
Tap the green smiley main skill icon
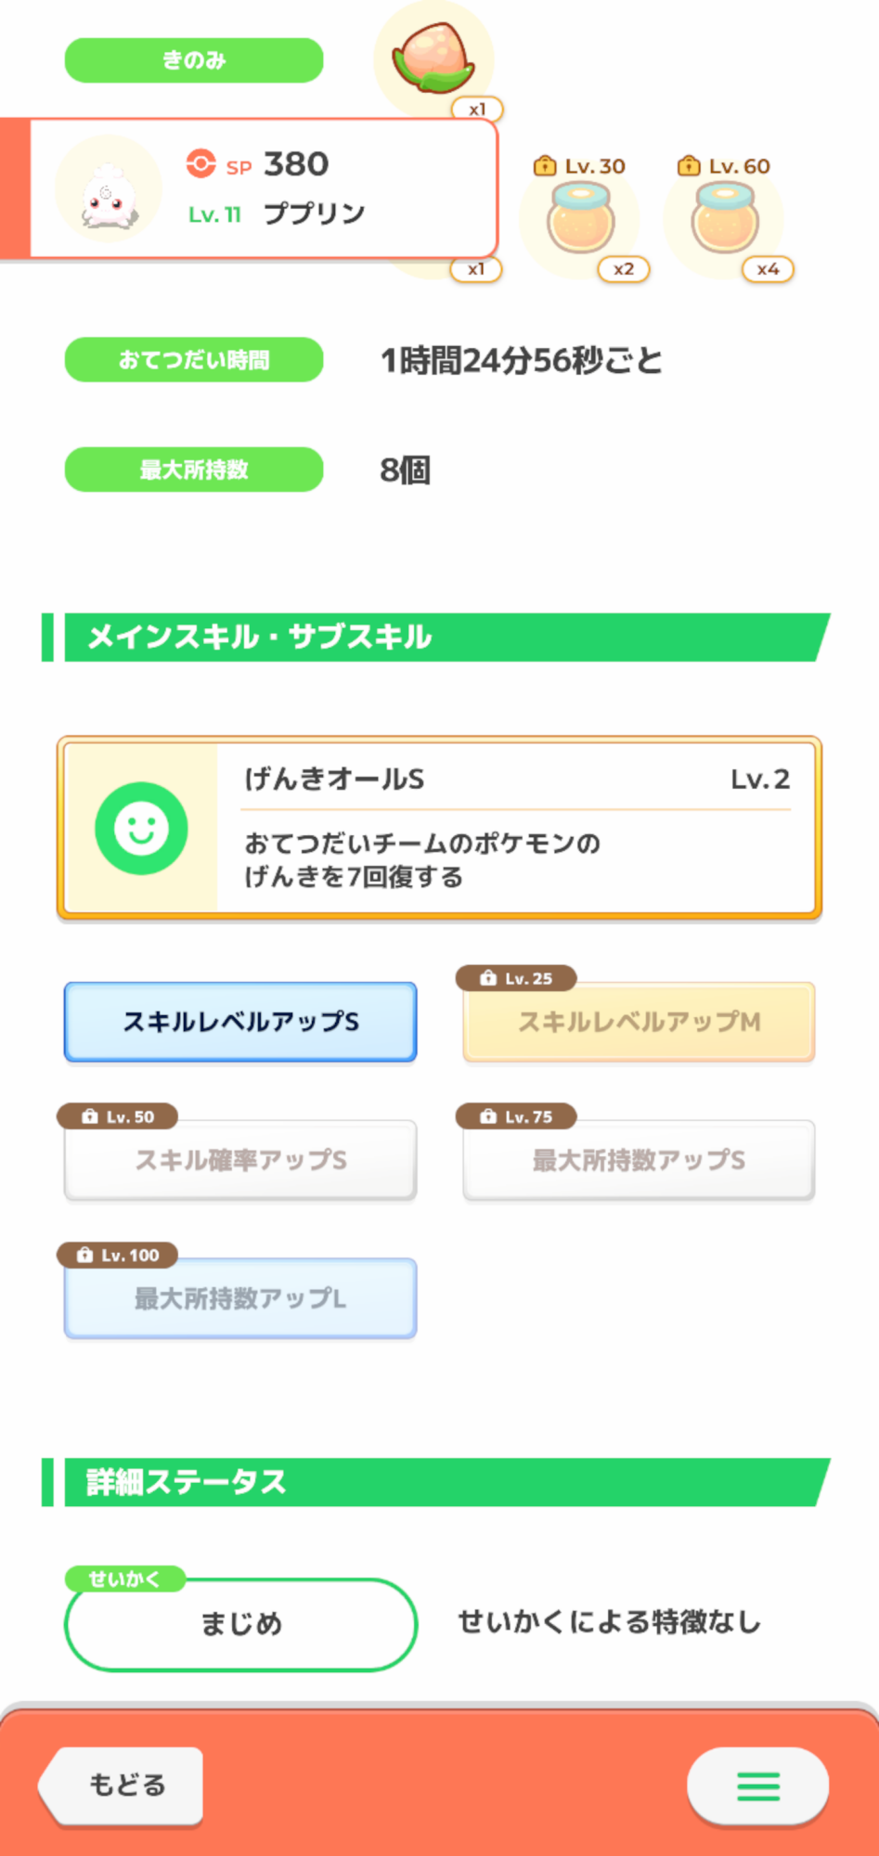141,828
